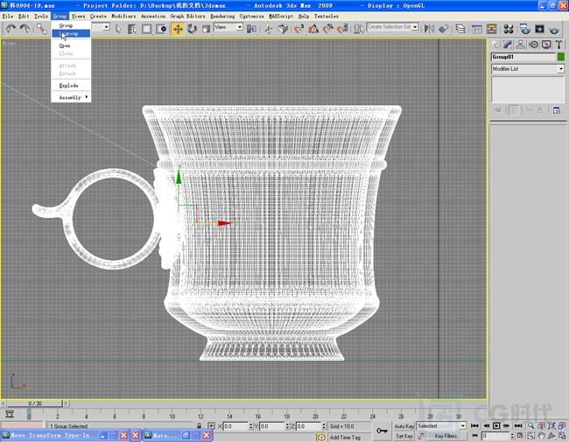Viewport: 569px width, 442px height.
Task: Open the File menu
Action: (8, 17)
